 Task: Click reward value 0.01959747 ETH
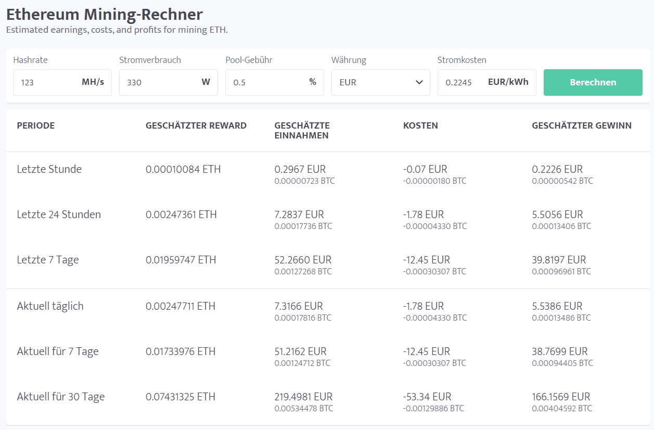point(181,260)
